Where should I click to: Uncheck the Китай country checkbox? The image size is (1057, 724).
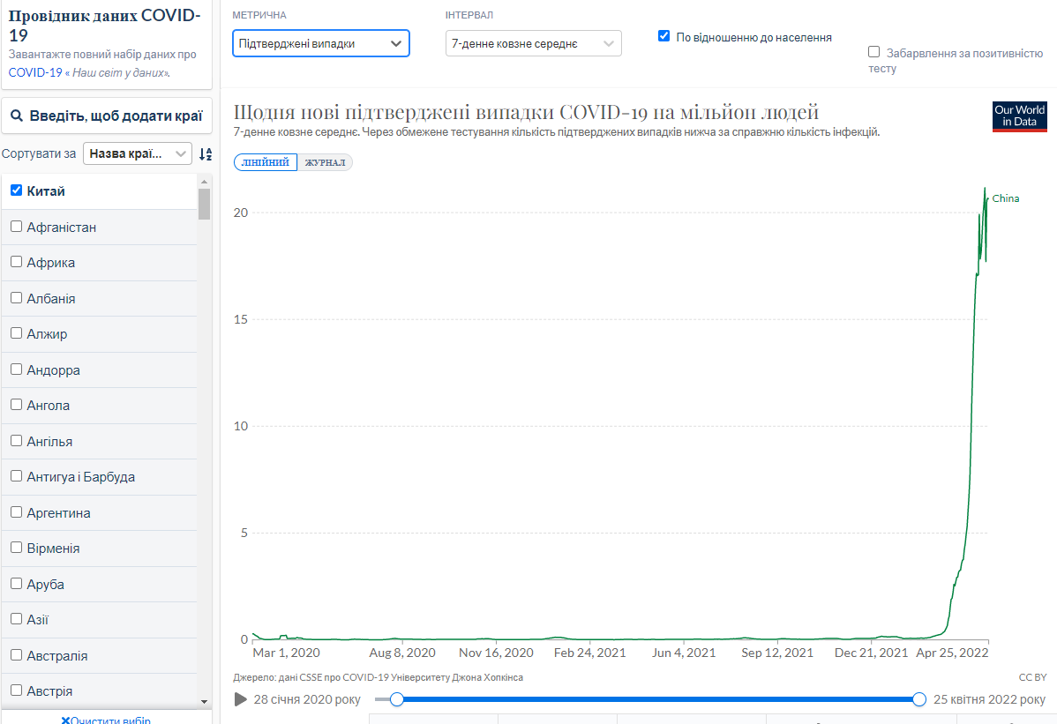(17, 190)
